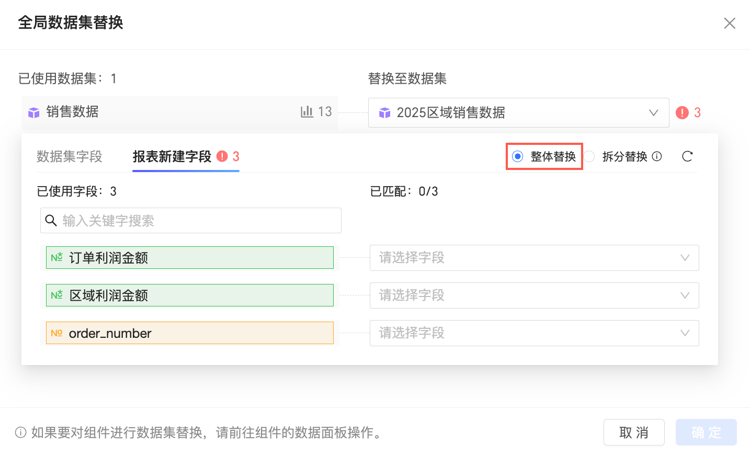Open field dropdown for 订单利润金额

[x=534, y=258]
